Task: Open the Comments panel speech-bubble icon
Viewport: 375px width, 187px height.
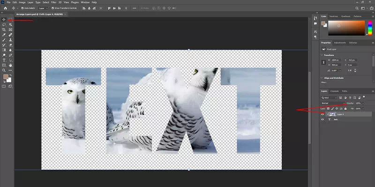Action: click(x=315, y=24)
